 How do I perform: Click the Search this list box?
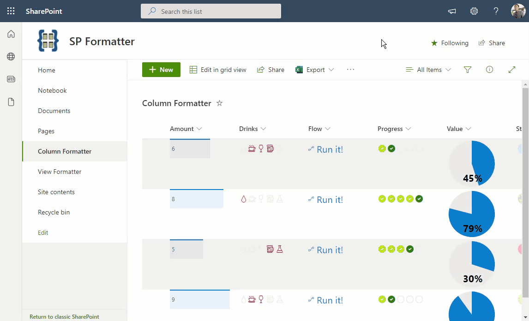(x=211, y=11)
